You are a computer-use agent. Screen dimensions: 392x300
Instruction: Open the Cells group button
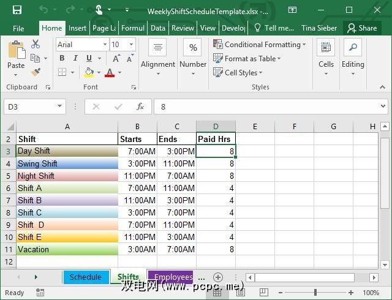coord(326,58)
